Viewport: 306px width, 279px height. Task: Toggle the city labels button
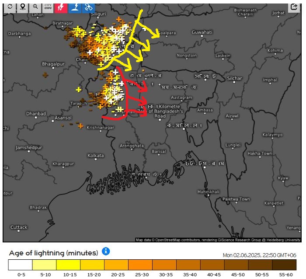pyautogui.click(x=48, y=7)
